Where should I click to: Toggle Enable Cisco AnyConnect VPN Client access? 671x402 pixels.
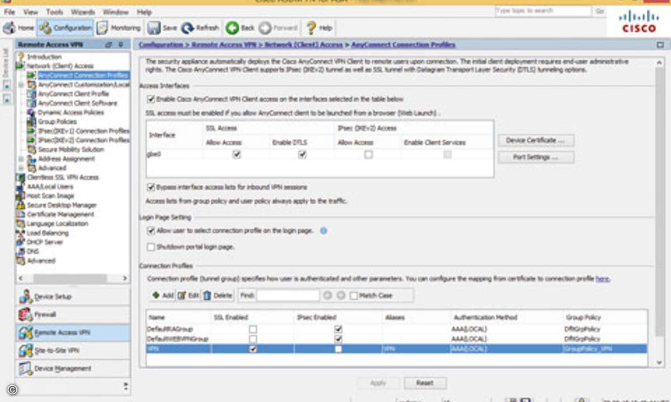point(150,99)
